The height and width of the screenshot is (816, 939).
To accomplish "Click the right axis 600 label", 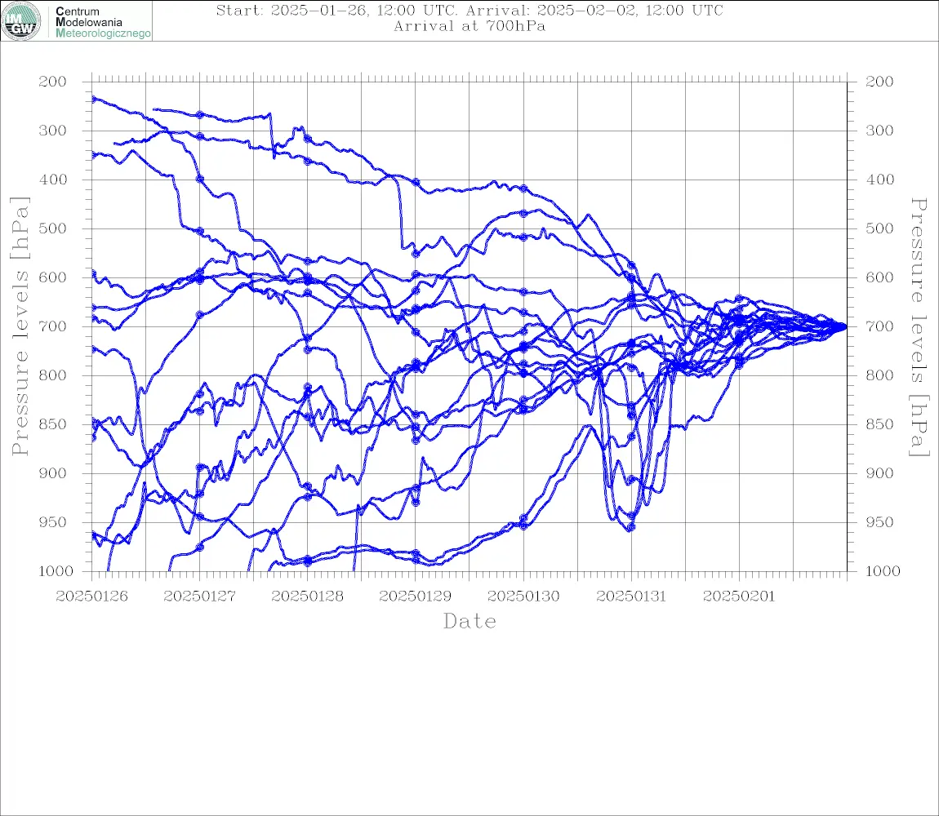I will coord(879,277).
